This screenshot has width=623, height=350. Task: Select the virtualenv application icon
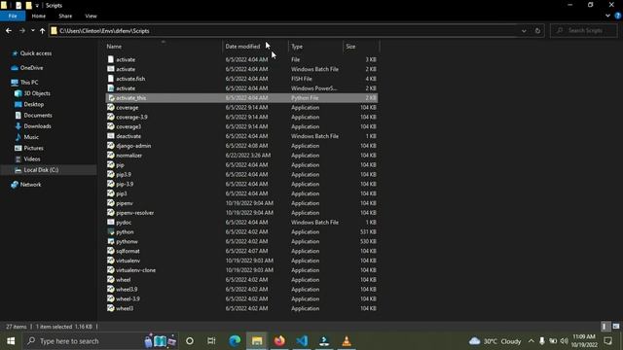point(111,261)
